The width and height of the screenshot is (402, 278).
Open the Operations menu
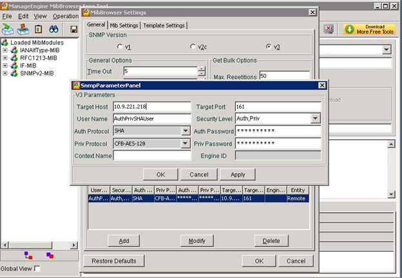tap(66, 16)
